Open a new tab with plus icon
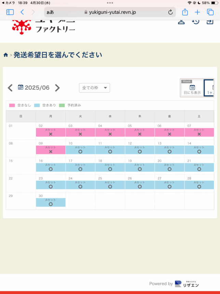The width and height of the screenshot is (220, 294). coord(197,12)
